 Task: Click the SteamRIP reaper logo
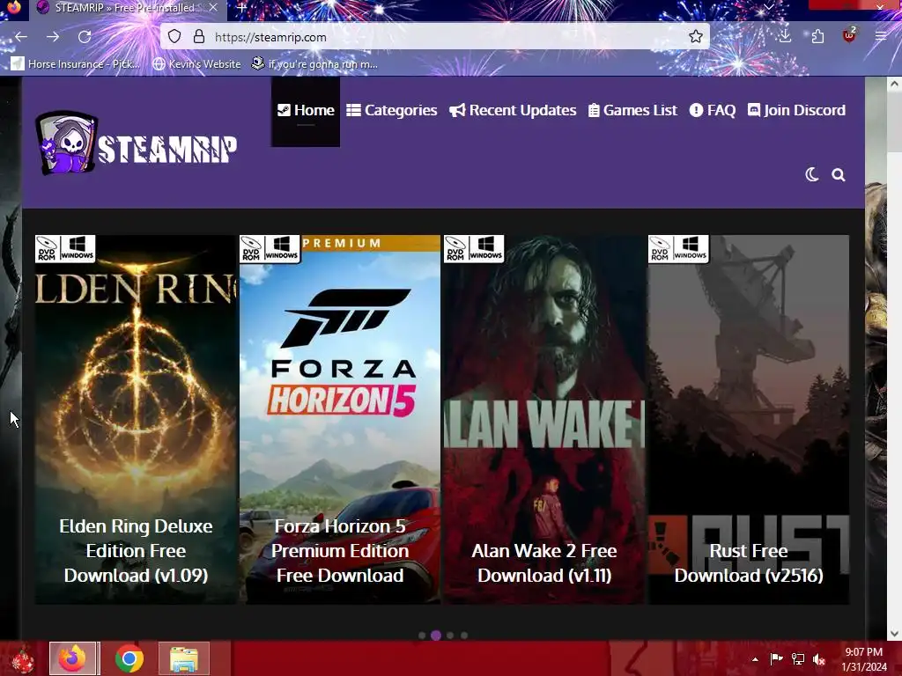(x=137, y=143)
